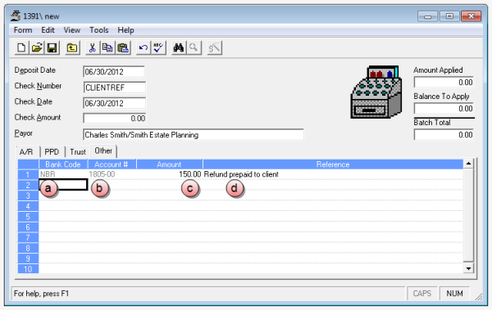Viewport: 492px width, 310px height.
Task: Click the Account # column header
Action: (x=112, y=164)
